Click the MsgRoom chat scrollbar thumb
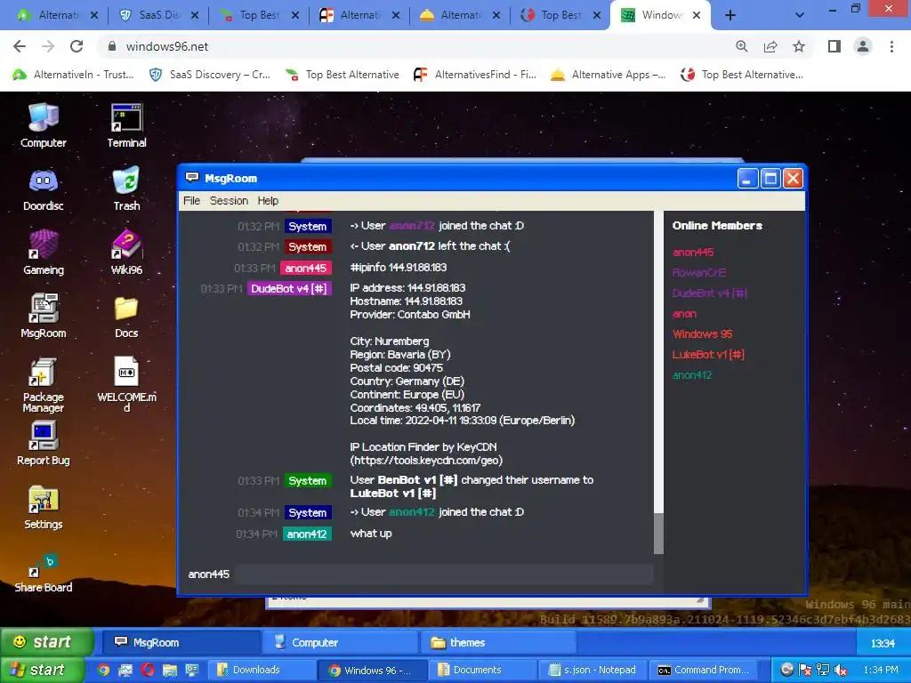The image size is (911, 683). pos(658,534)
